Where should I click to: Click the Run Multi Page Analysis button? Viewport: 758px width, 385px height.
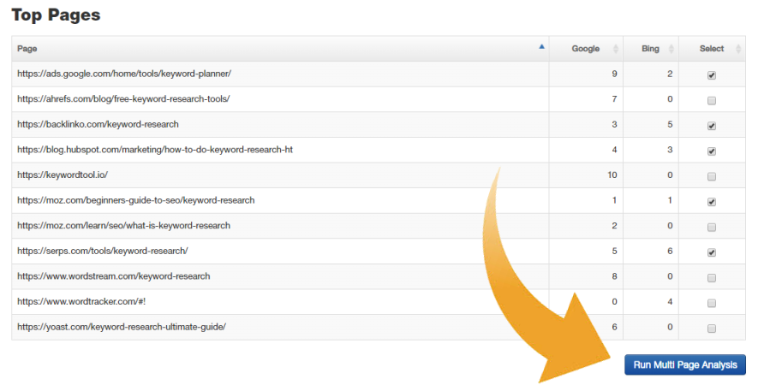point(685,364)
